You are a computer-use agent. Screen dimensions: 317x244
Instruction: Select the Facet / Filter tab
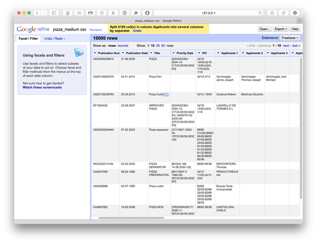tap(29, 38)
